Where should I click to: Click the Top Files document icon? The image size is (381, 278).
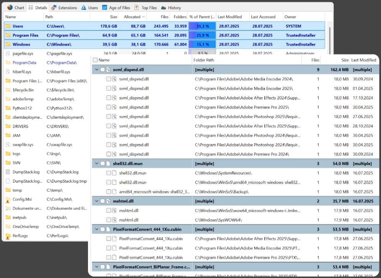[137, 8]
